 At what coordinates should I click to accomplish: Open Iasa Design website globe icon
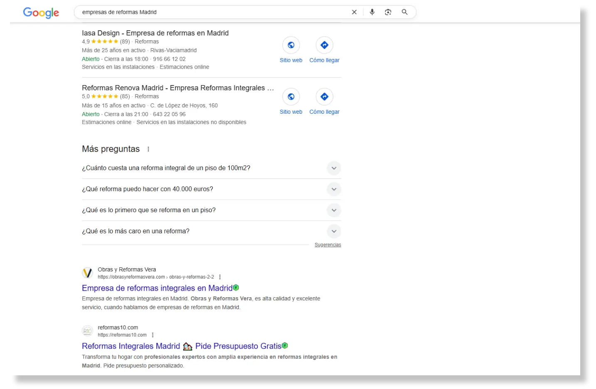click(x=291, y=45)
